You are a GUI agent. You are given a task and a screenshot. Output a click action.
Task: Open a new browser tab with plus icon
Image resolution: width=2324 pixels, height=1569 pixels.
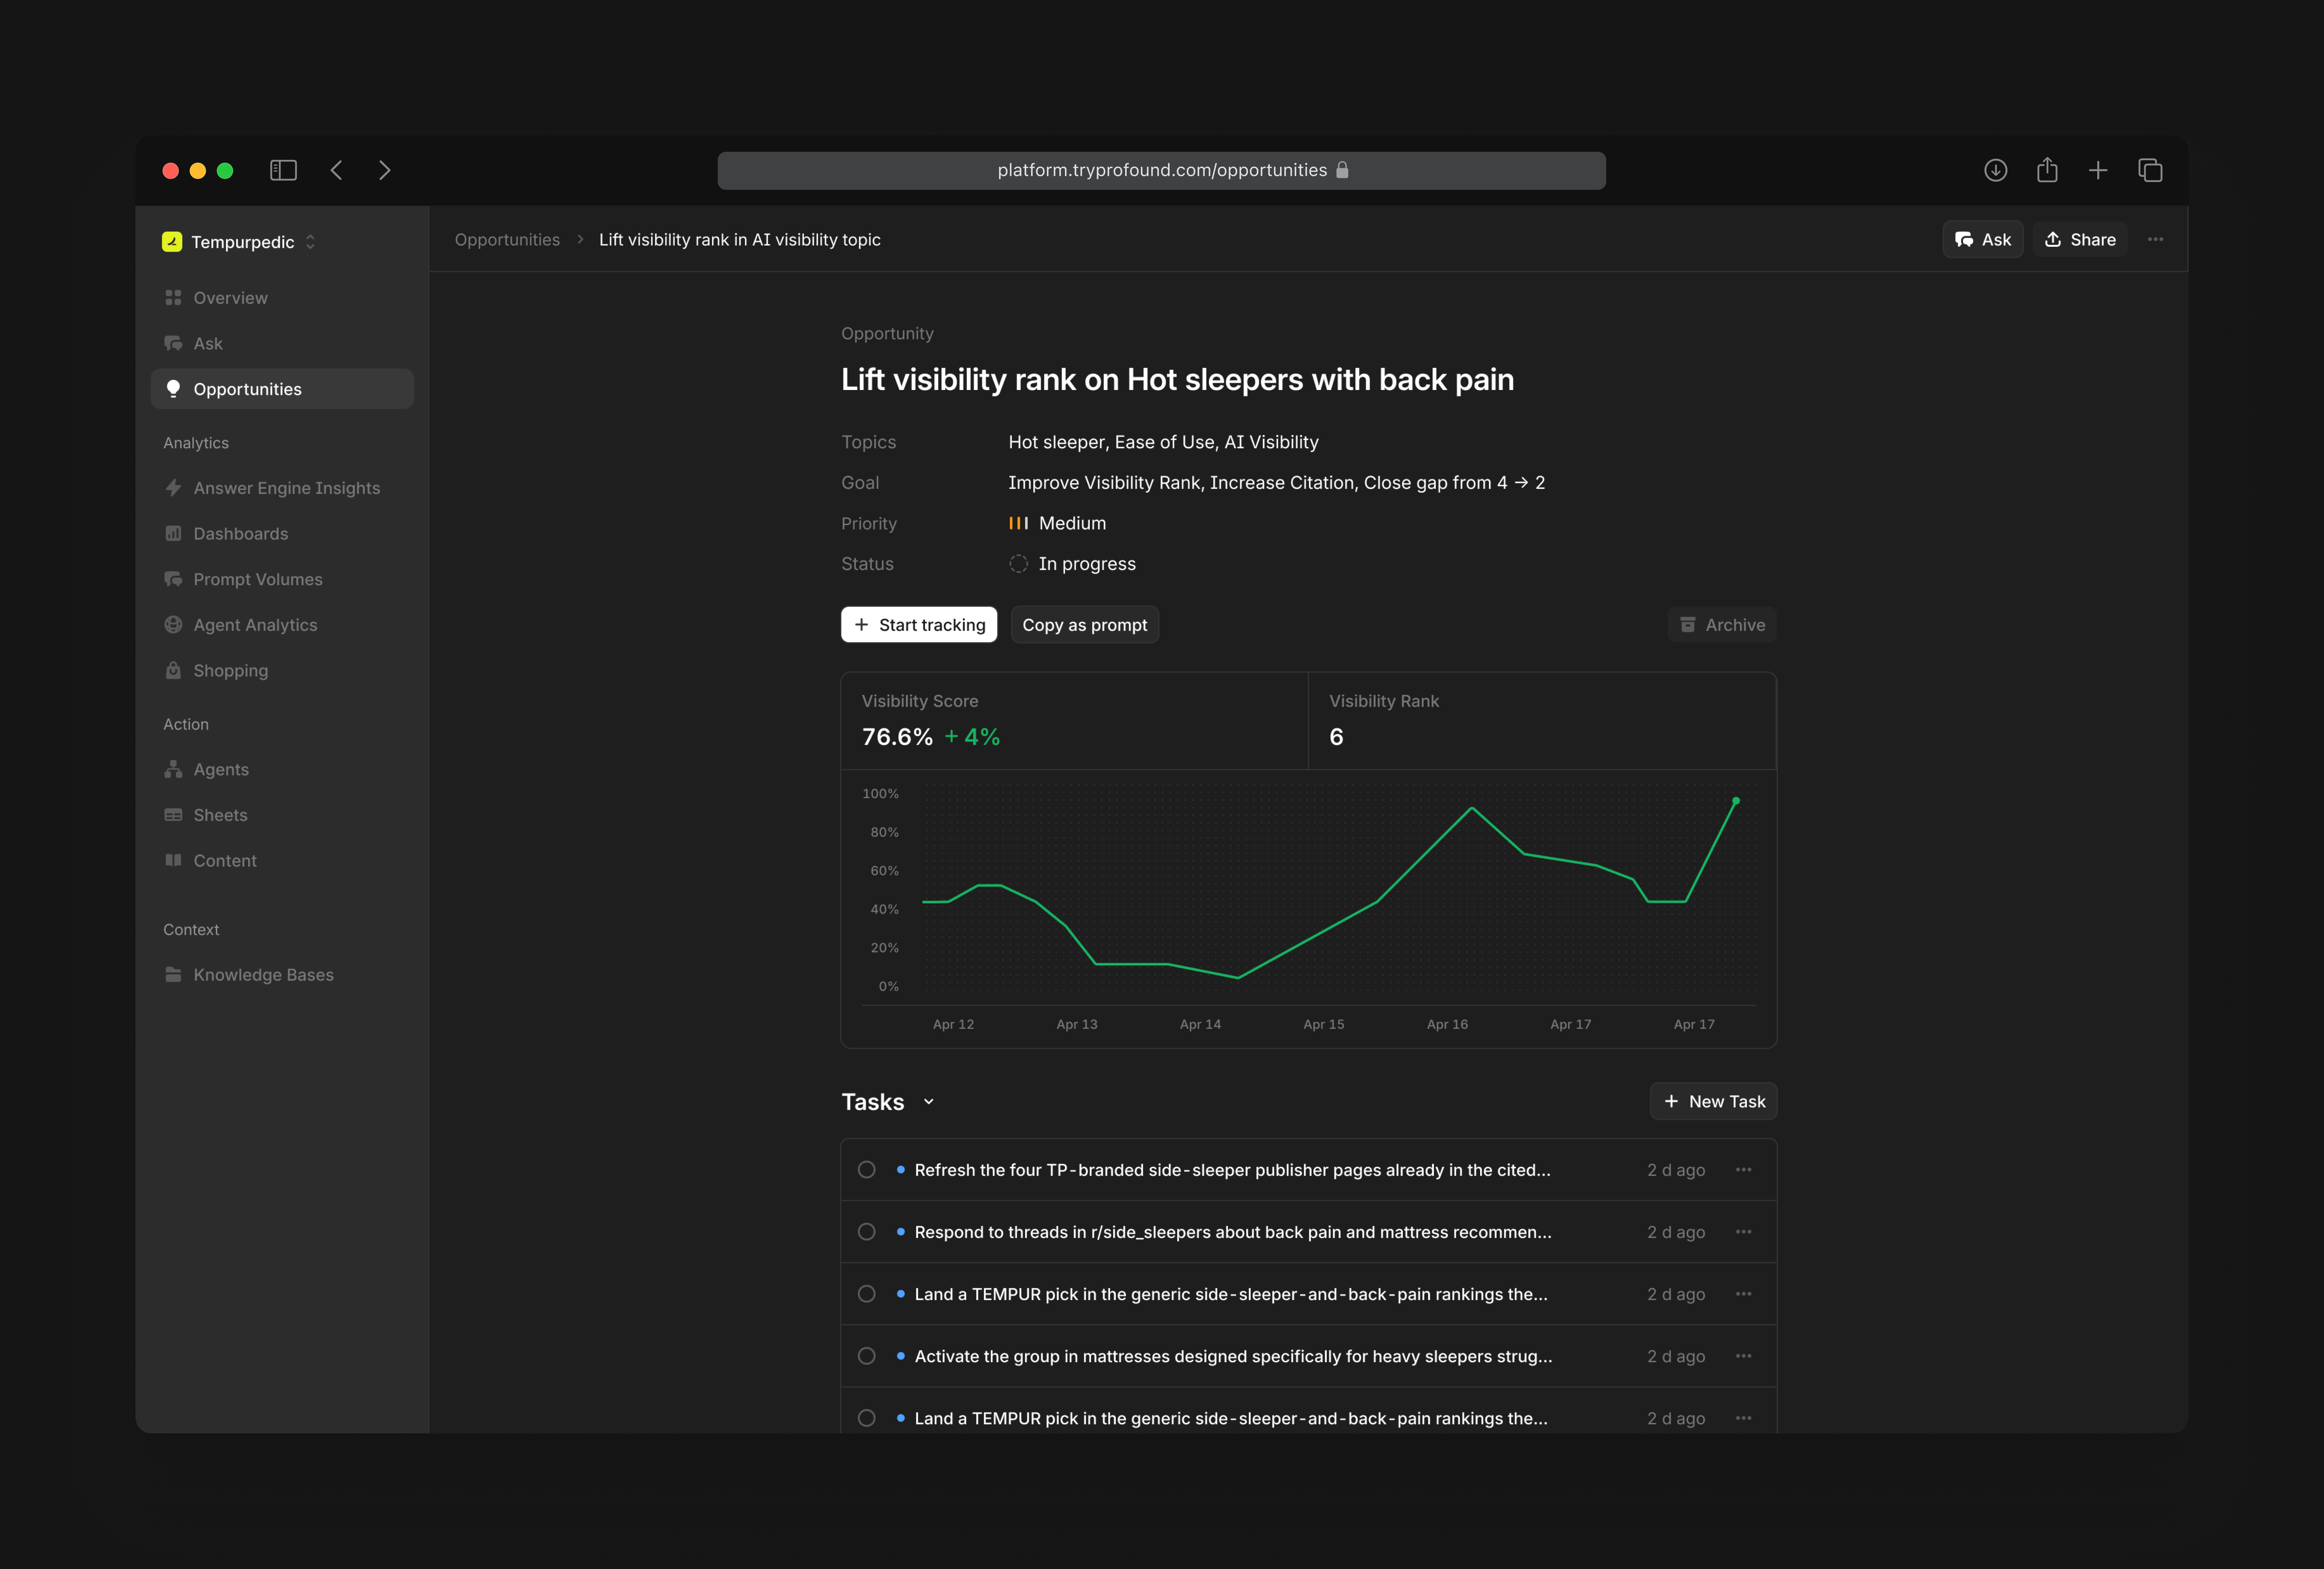[x=2098, y=170]
